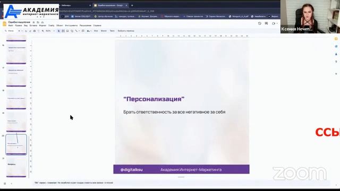Open the Keep side panel icon

pos(336,39)
